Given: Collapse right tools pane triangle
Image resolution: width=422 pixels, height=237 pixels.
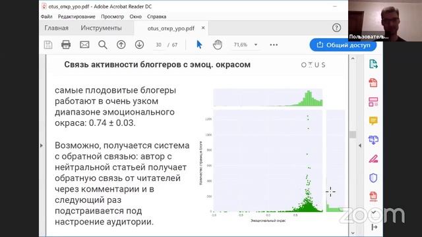Looking at the screenshot, I should 360,145.
